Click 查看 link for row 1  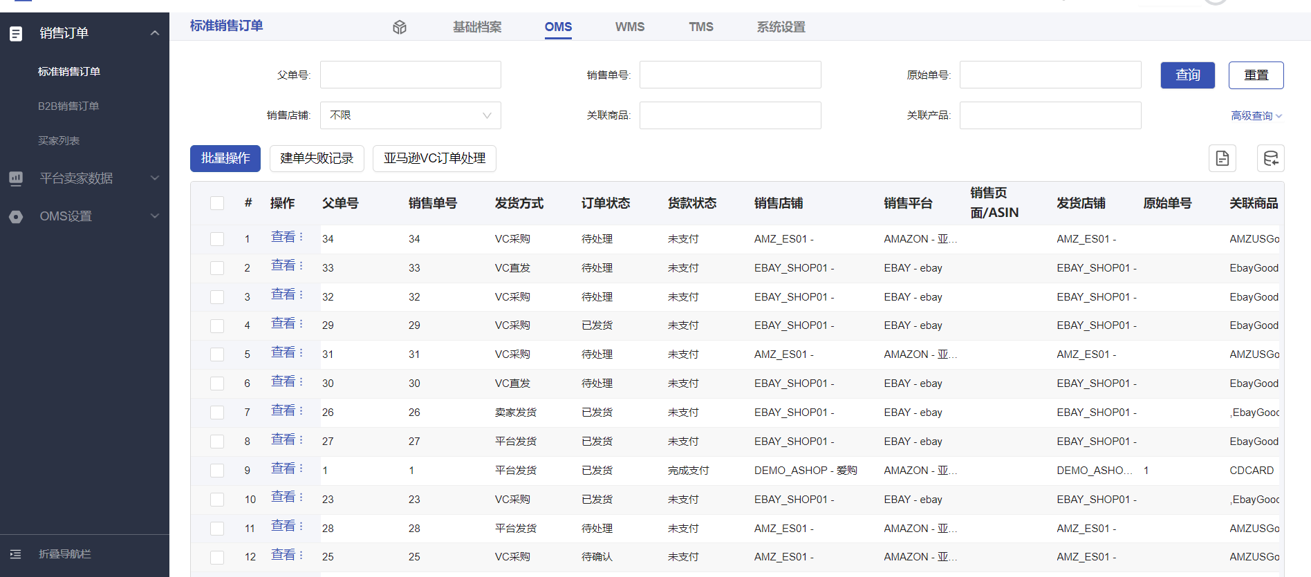coord(283,237)
